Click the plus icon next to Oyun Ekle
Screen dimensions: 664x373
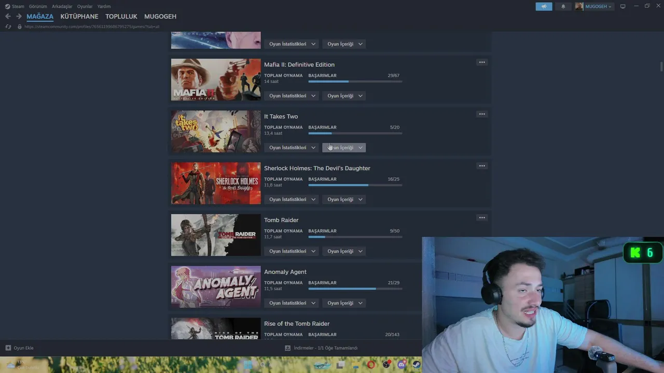[x=8, y=348]
